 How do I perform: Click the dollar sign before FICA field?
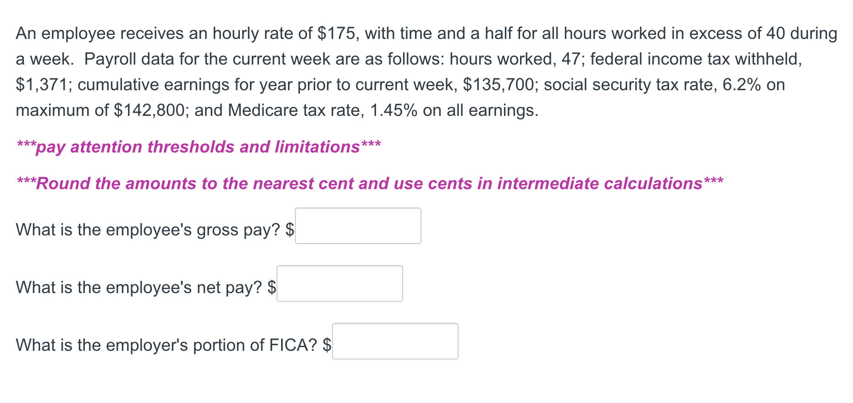point(327,345)
